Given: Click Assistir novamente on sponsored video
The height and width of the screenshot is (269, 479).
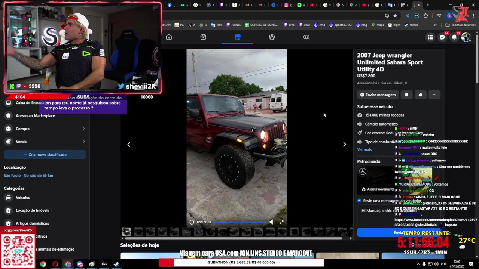Looking at the screenshot, I should [x=378, y=189].
